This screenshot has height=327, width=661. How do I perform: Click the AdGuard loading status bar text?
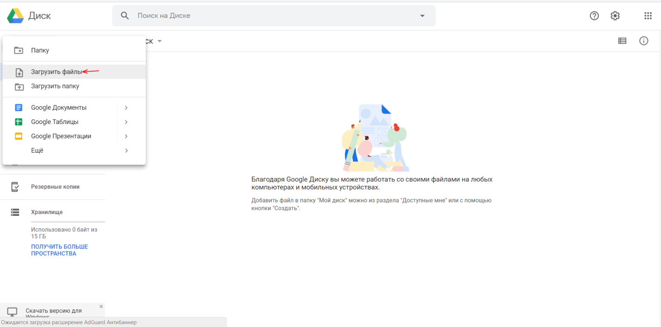click(x=69, y=322)
